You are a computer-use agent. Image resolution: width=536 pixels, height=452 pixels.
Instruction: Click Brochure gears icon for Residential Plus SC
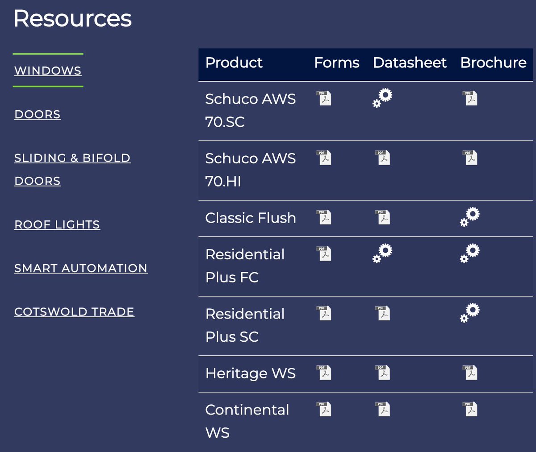(x=470, y=313)
